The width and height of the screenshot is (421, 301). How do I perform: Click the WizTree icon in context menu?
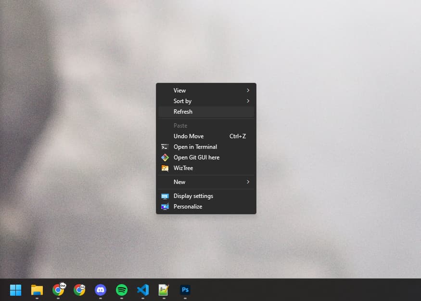[165, 168]
